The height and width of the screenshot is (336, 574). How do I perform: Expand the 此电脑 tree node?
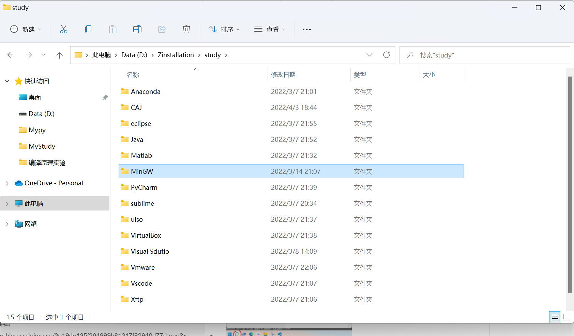point(7,204)
